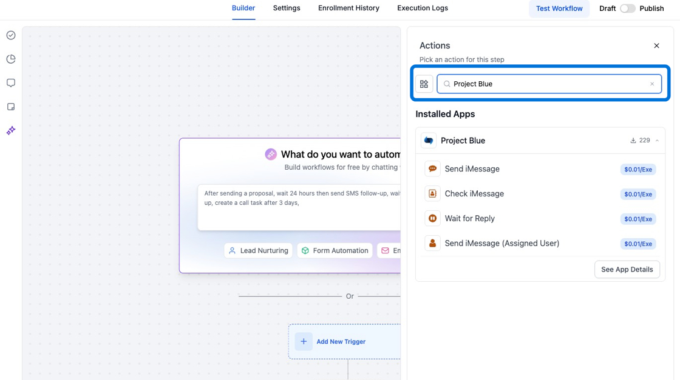
Task: Open See App Details
Action: [627, 269]
